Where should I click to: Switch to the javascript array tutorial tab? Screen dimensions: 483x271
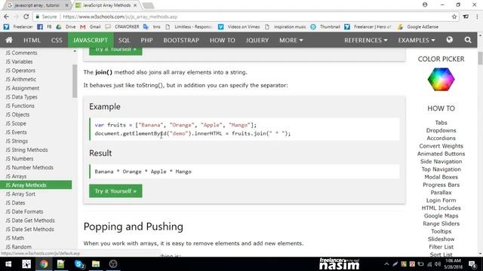(36, 5)
